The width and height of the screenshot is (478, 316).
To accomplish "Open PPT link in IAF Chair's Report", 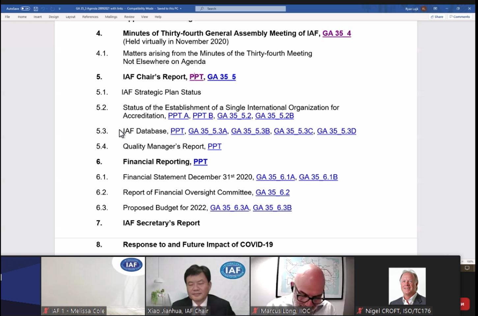I will tap(196, 77).
